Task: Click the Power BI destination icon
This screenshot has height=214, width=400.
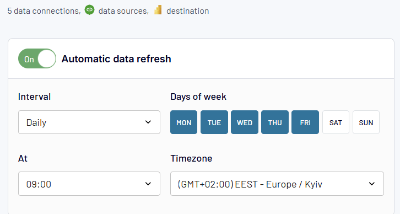Action: click(158, 10)
